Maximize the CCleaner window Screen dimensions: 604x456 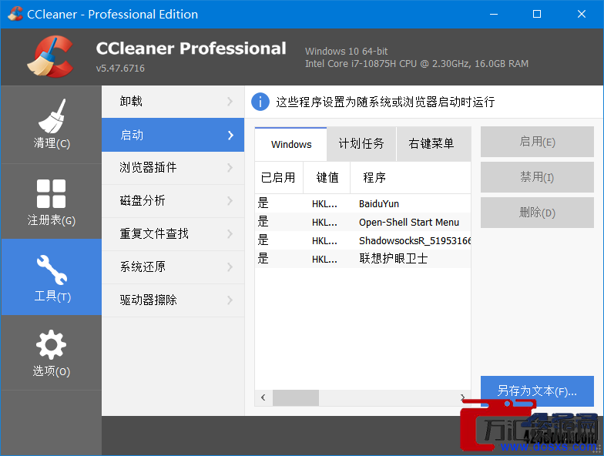point(537,14)
